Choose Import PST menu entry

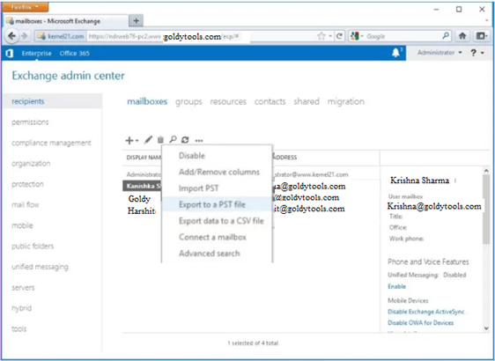click(x=217, y=188)
